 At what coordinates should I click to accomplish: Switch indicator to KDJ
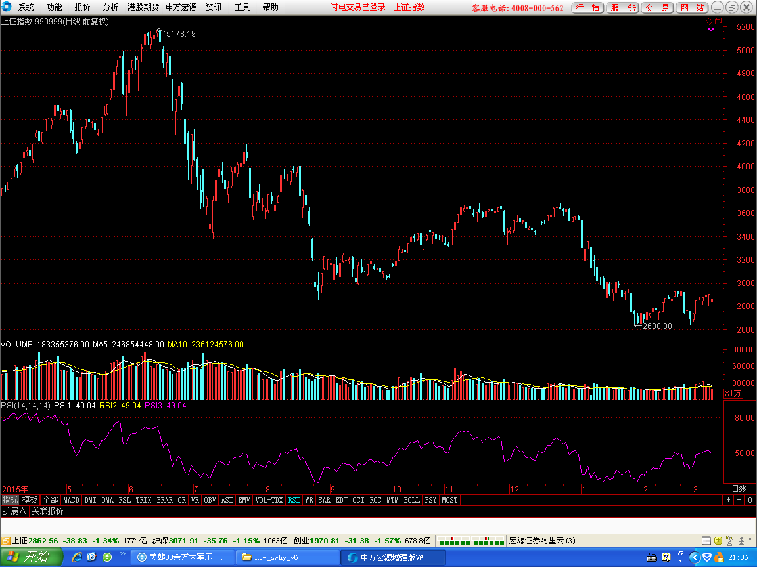[x=341, y=500]
